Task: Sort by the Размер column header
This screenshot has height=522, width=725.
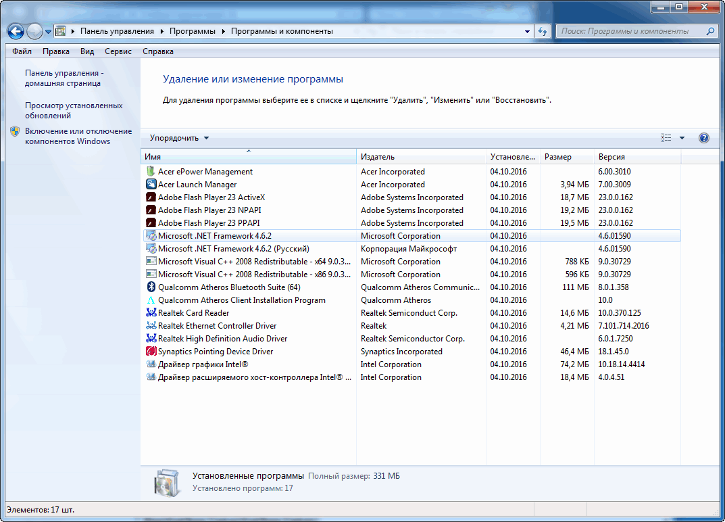Action: (567, 156)
